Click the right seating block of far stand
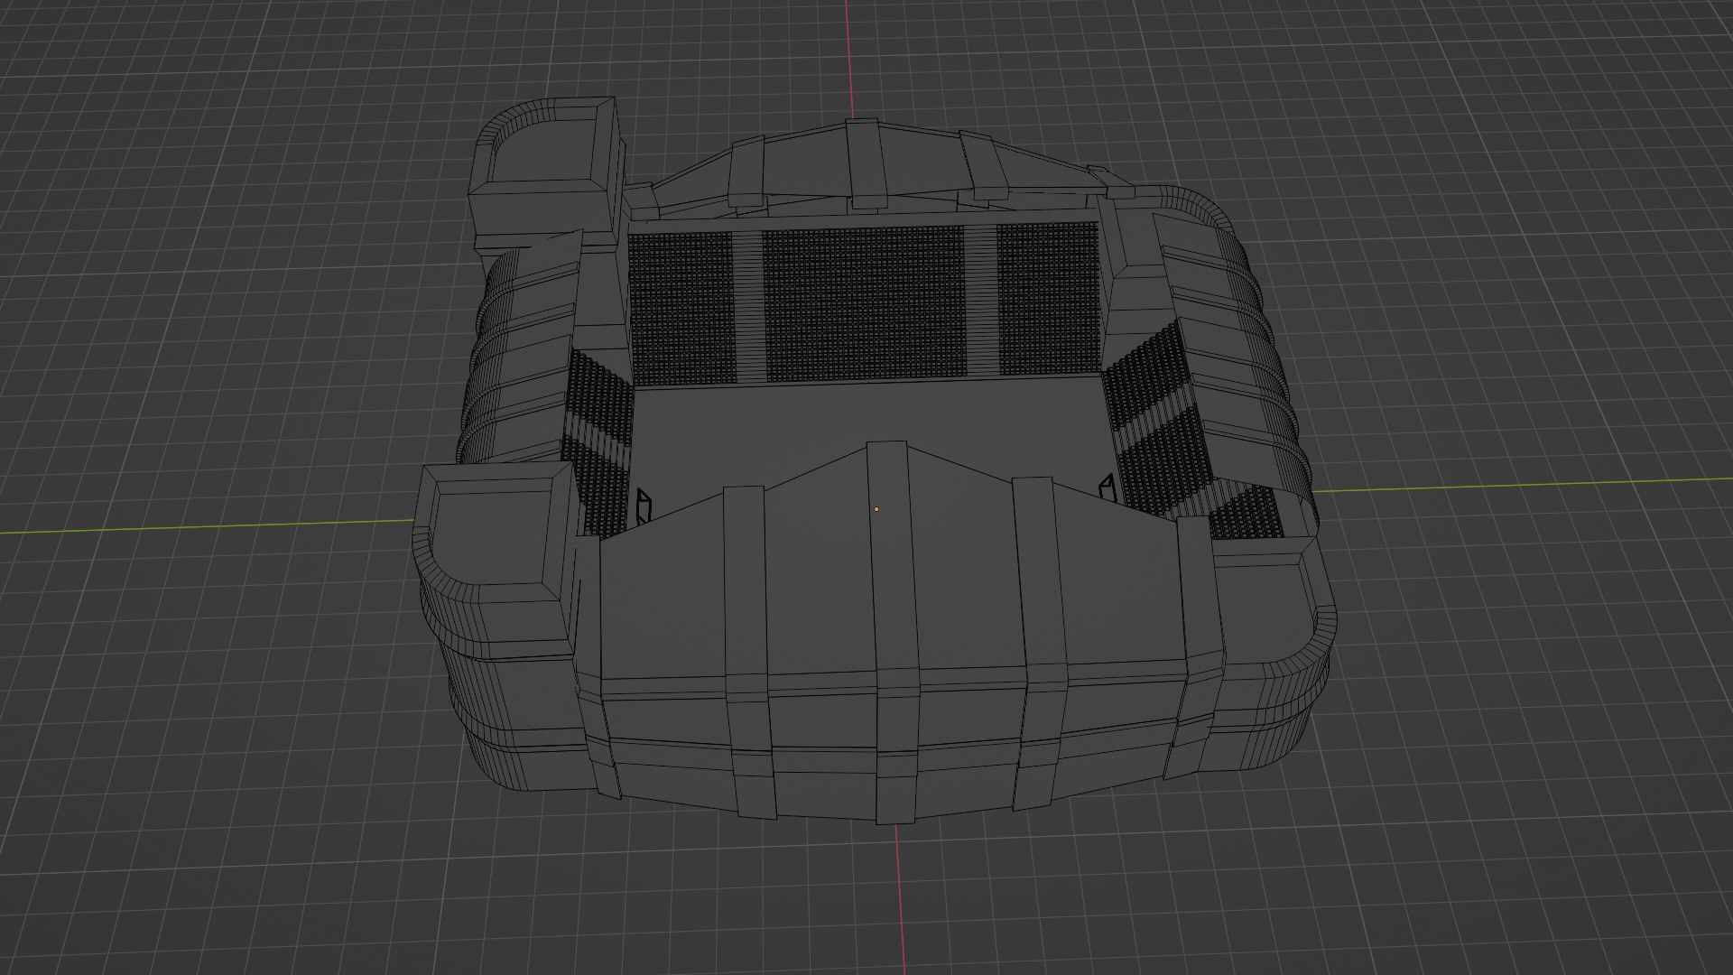1733x975 pixels. 1047,298
